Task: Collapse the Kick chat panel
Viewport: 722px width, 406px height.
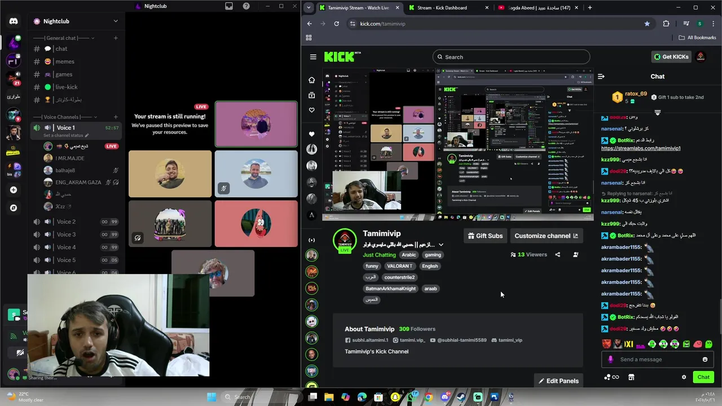Action: [601, 77]
